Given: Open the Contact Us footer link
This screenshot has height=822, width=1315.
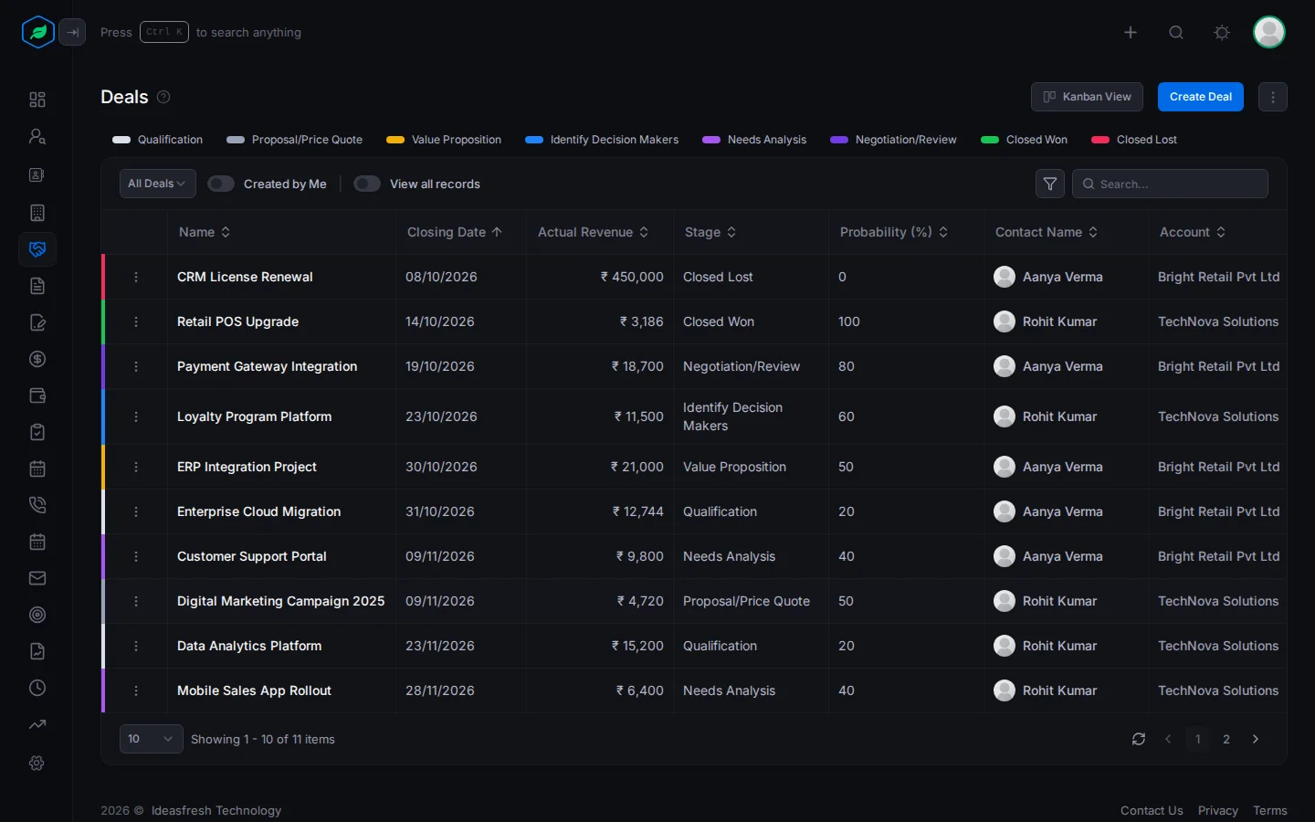Looking at the screenshot, I should click(x=1152, y=810).
